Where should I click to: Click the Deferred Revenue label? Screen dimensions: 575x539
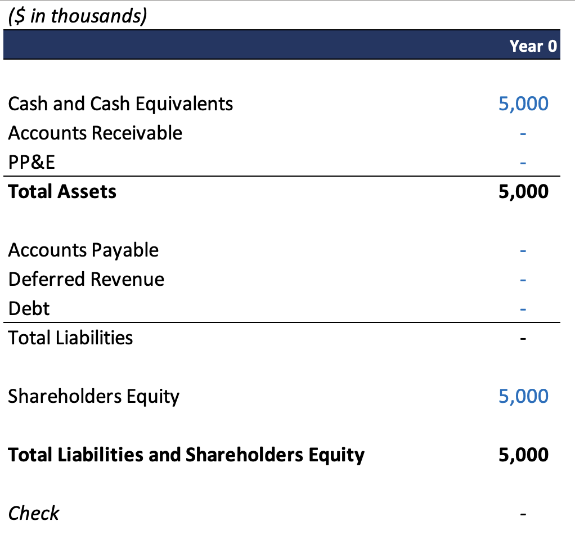pyautogui.click(x=86, y=280)
